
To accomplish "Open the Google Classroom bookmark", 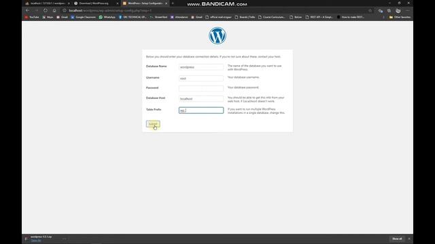I will pos(83,17).
